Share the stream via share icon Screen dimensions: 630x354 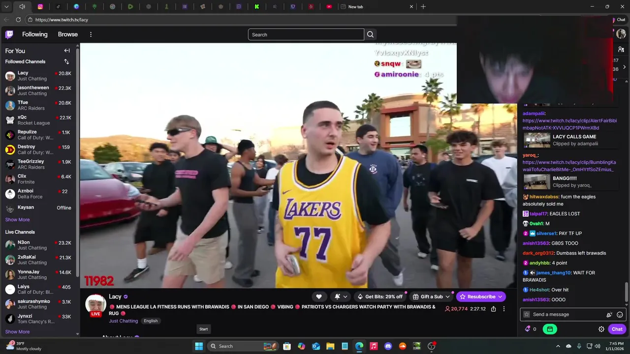pos(493,309)
